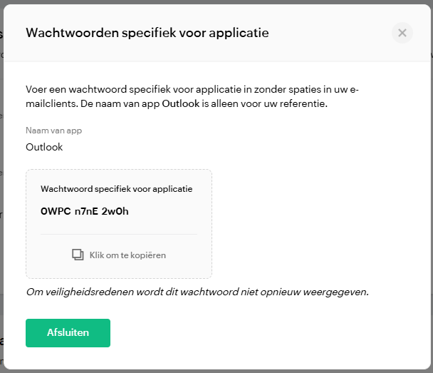Click the generated password 0WPC n7nE 2w0h
Image resolution: width=433 pixels, height=373 pixels.
point(85,211)
